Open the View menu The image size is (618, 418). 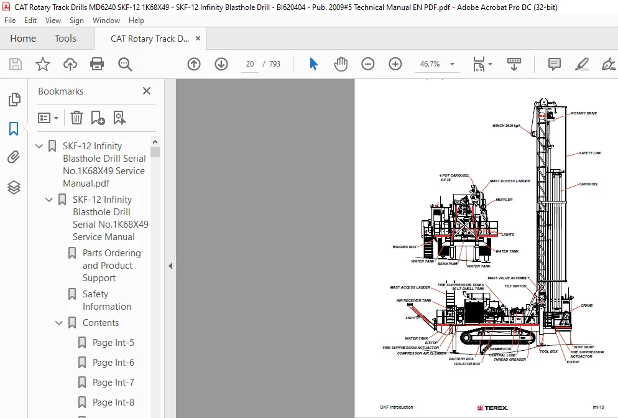pos(53,21)
